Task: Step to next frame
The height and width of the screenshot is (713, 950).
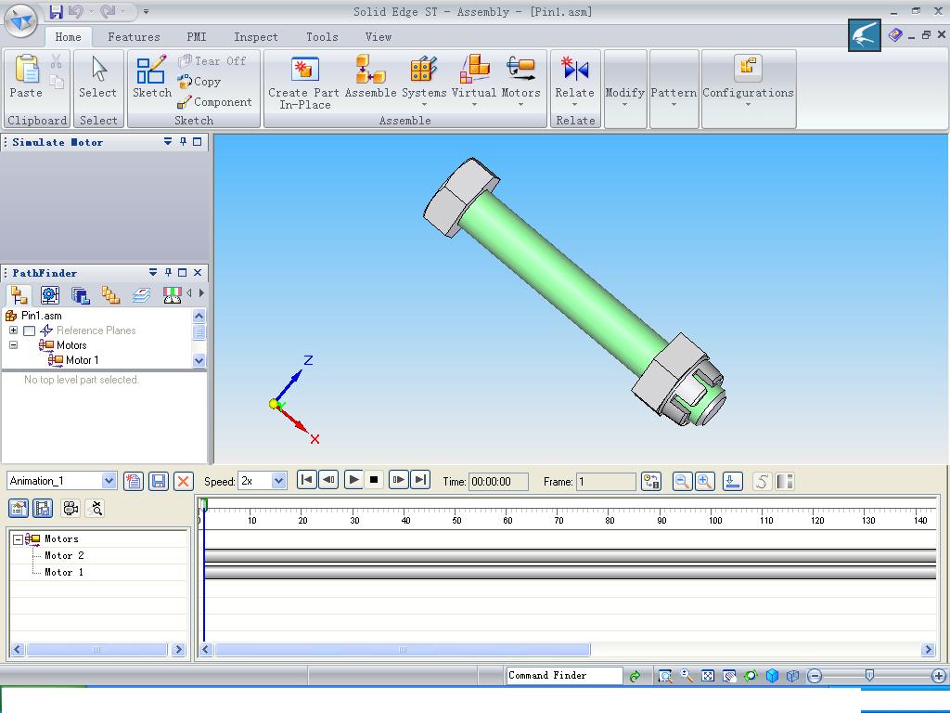Action: tap(398, 480)
